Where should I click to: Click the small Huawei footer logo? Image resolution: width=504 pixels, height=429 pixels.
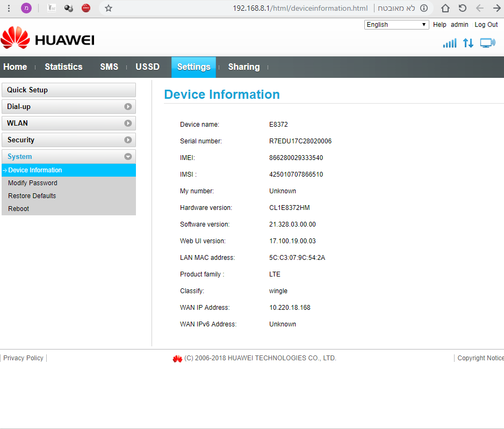(x=177, y=358)
